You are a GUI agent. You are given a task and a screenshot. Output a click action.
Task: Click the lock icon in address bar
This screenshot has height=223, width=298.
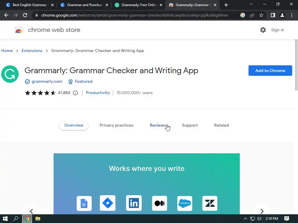tap(36, 15)
